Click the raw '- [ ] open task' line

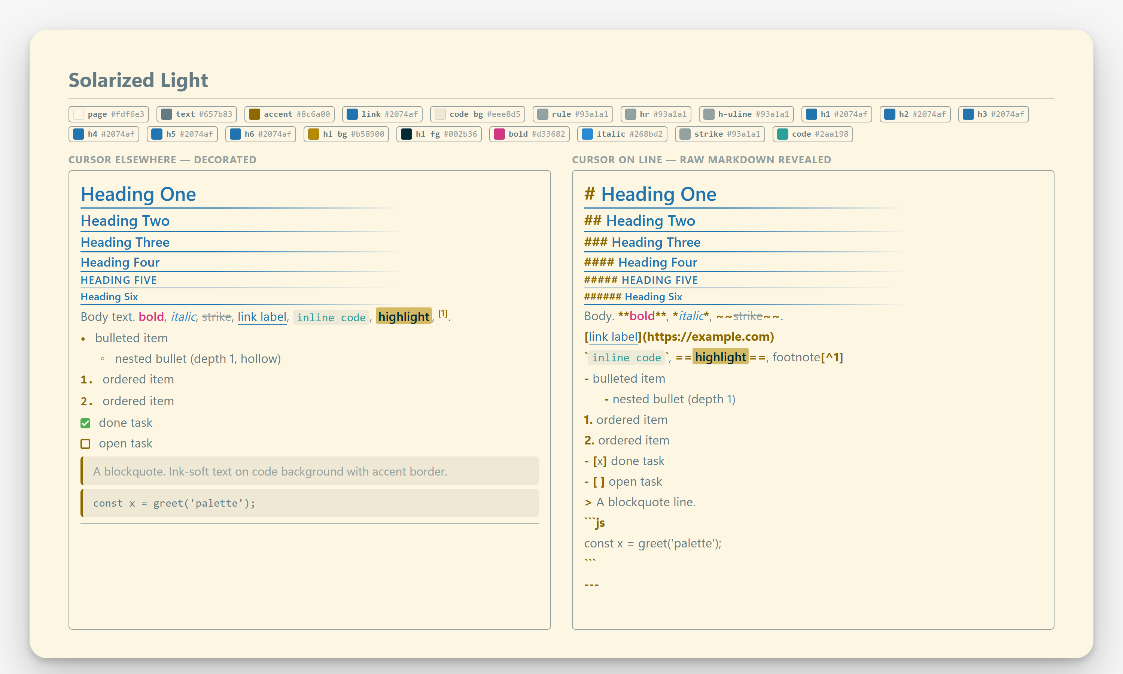pos(623,482)
